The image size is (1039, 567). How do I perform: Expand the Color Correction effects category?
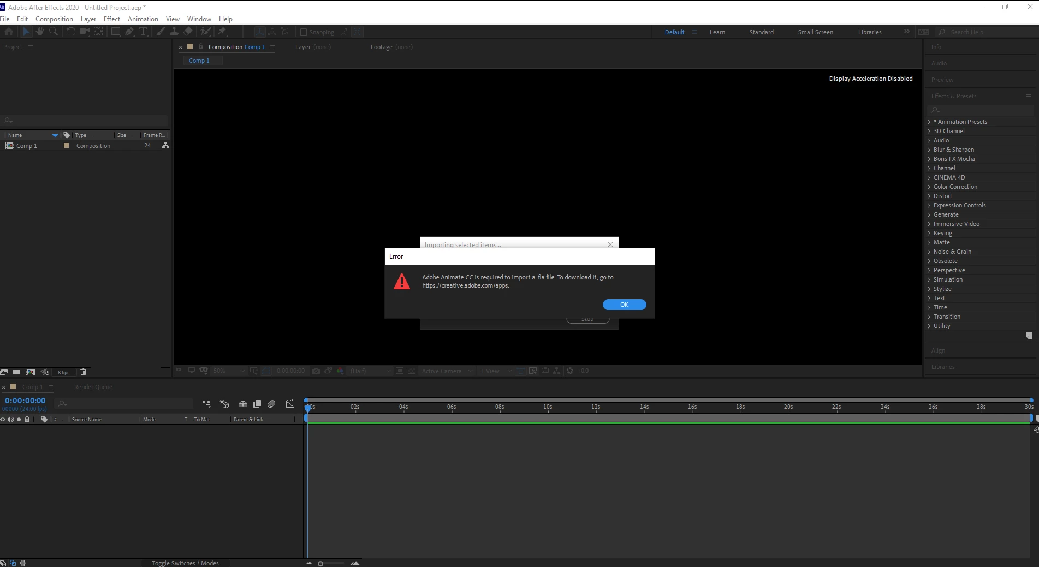(x=929, y=187)
